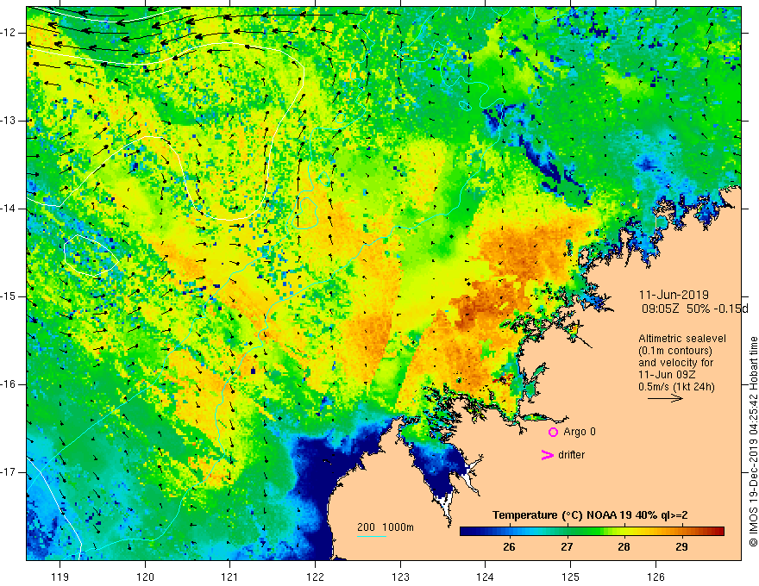Click the Temperature NOAA 19 title text

click(x=590, y=515)
